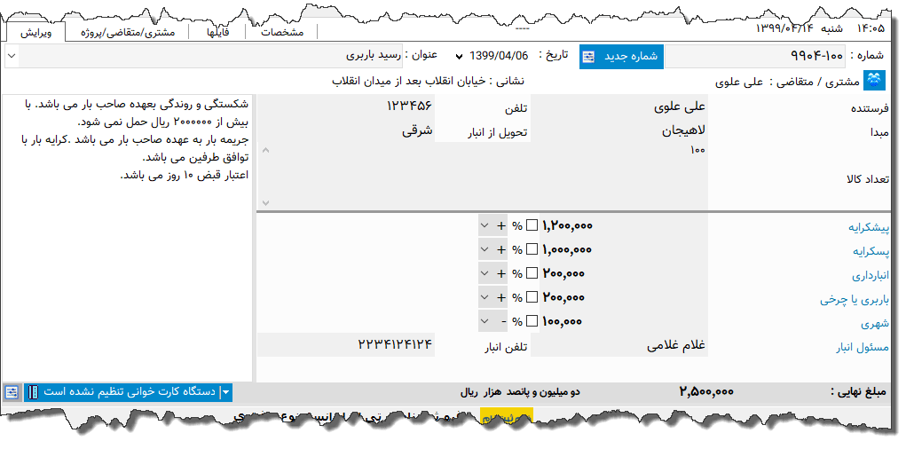This screenshot has height=449, width=906.
Task: Toggle percent checkbox for پیشکرایه row
Action: click(x=532, y=225)
